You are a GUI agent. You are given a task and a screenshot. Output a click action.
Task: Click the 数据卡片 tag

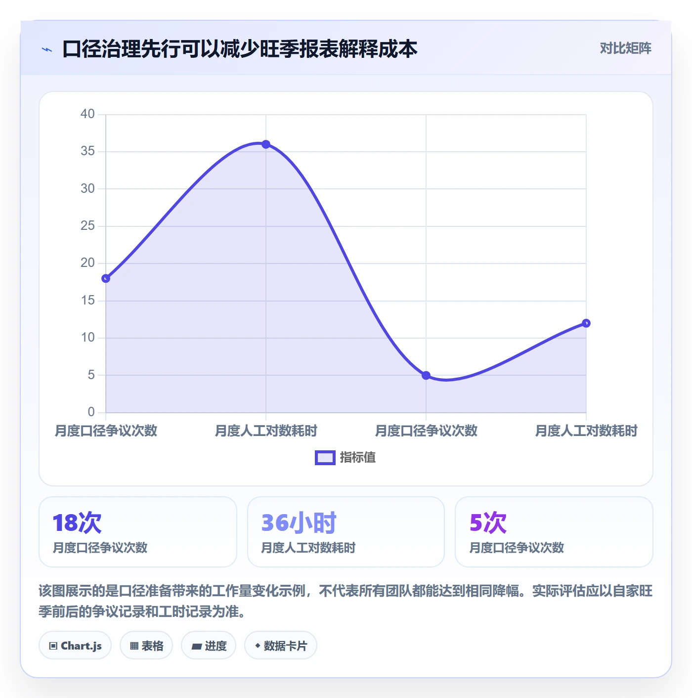281,645
